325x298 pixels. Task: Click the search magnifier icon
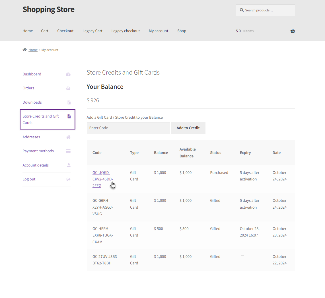(x=242, y=10)
